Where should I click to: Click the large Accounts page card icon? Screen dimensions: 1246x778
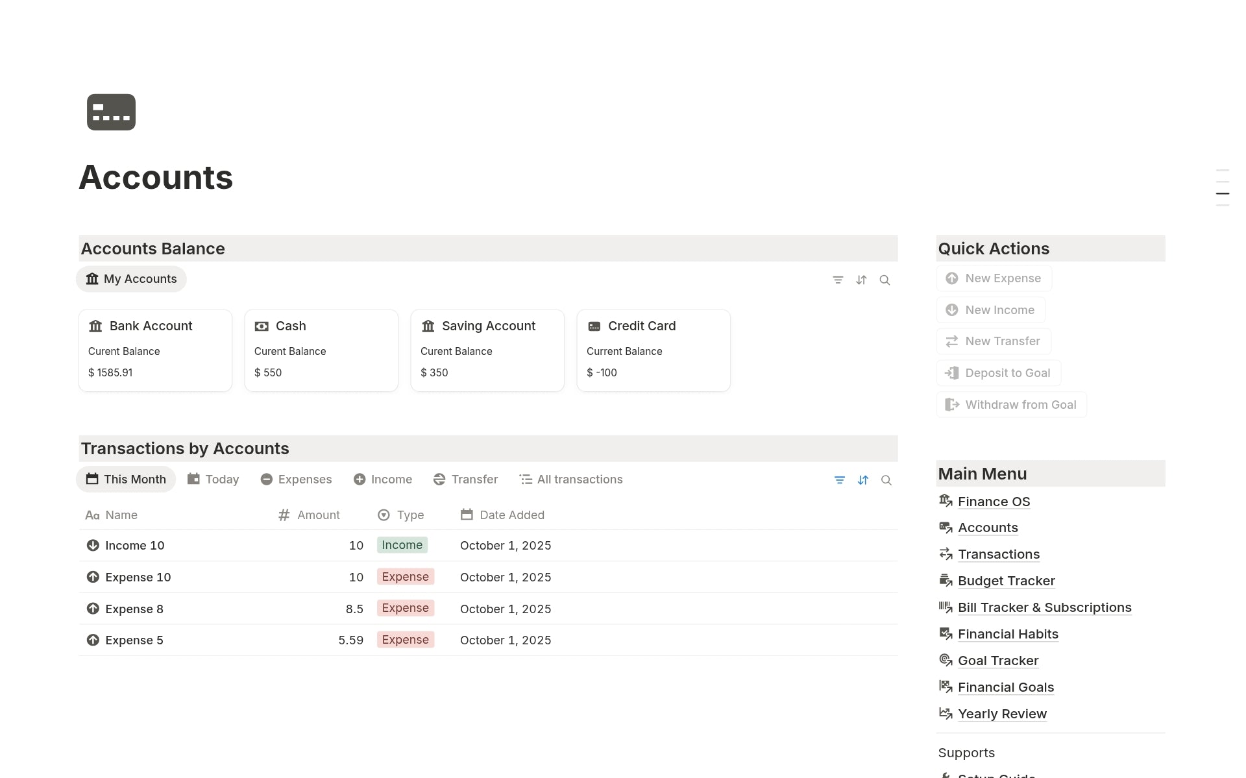click(111, 112)
